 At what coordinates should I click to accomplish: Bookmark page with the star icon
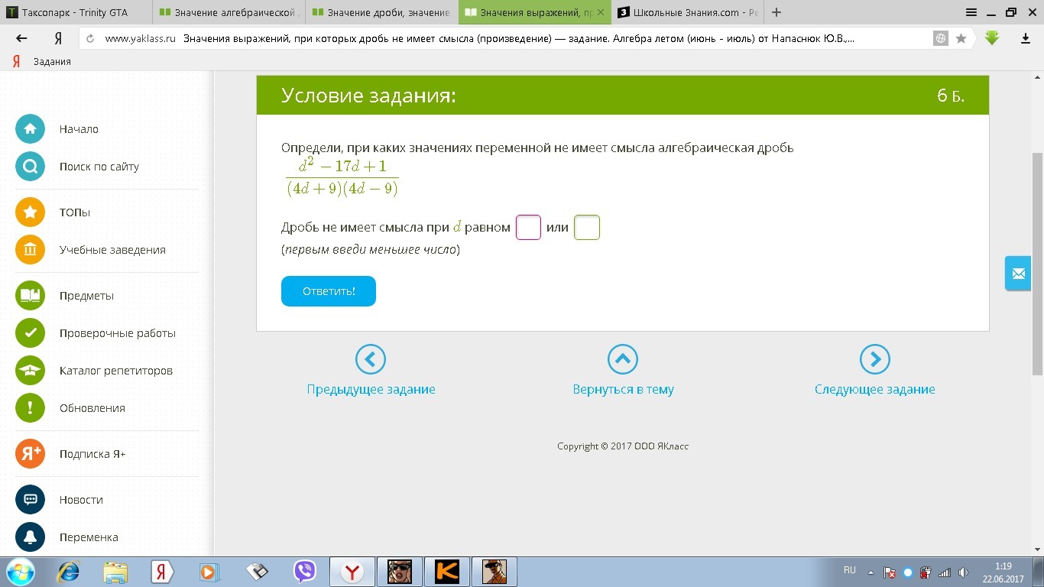point(961,38)
